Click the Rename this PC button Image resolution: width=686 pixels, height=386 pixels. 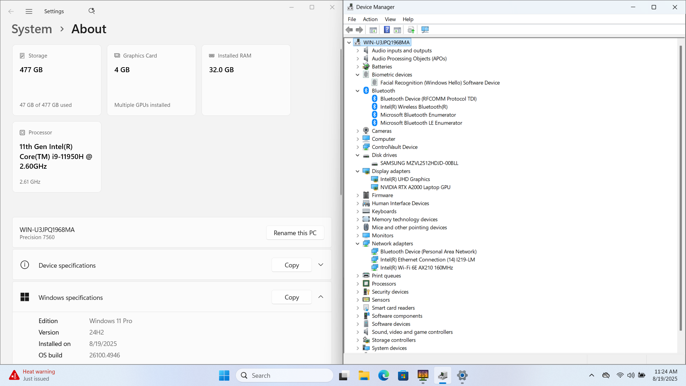295,233
